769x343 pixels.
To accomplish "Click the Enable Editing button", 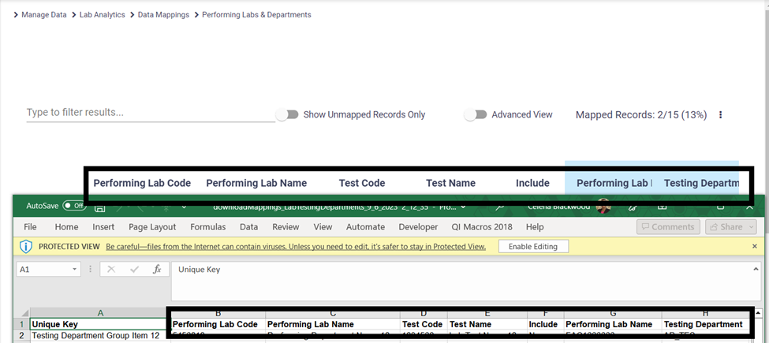I will tap(533, 246).
